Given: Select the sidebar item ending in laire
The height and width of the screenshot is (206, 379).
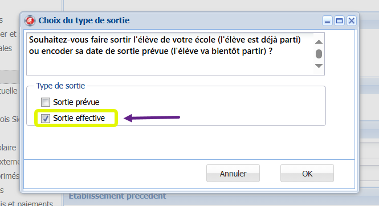Looking at the screenshot, I should coord(8,148).
